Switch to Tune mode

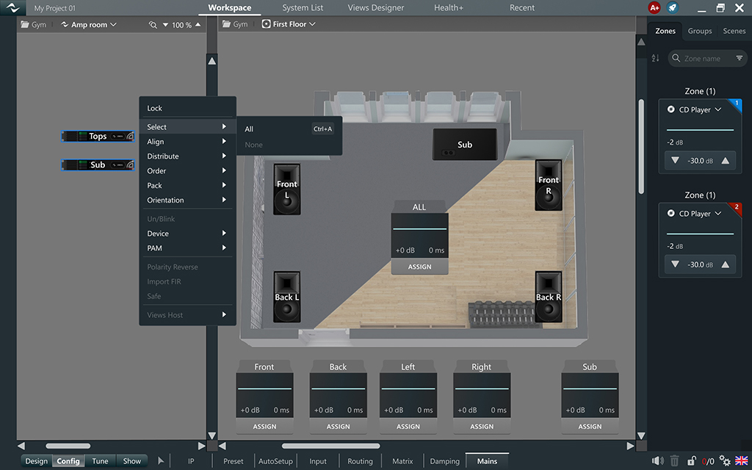100,461
